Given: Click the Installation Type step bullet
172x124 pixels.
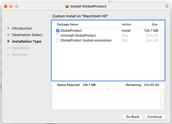Looking at the screenshot, I should (8, 41).
